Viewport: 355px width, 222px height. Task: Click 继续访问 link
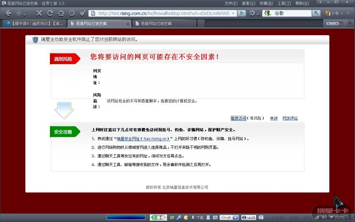[238, 118]
